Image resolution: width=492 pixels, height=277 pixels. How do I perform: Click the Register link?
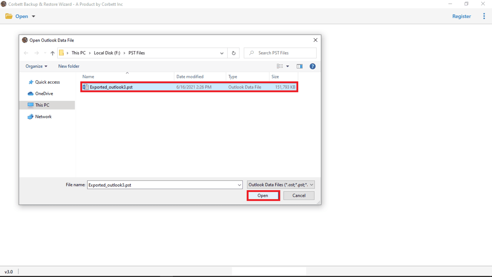(462, 16)
